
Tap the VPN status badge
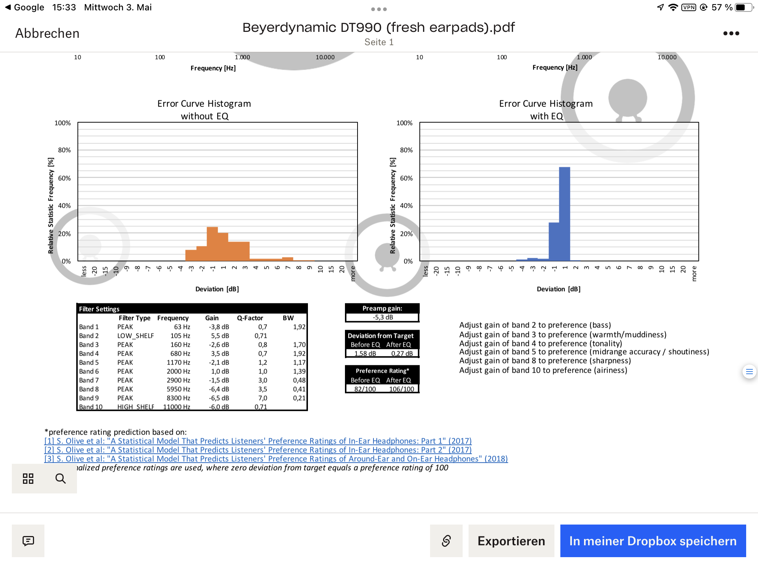tap(689, 7)
